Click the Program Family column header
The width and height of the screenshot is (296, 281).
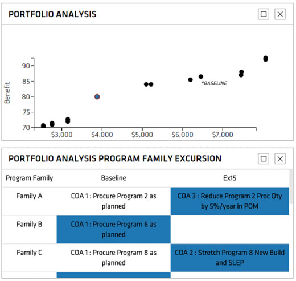coord(30,178)
